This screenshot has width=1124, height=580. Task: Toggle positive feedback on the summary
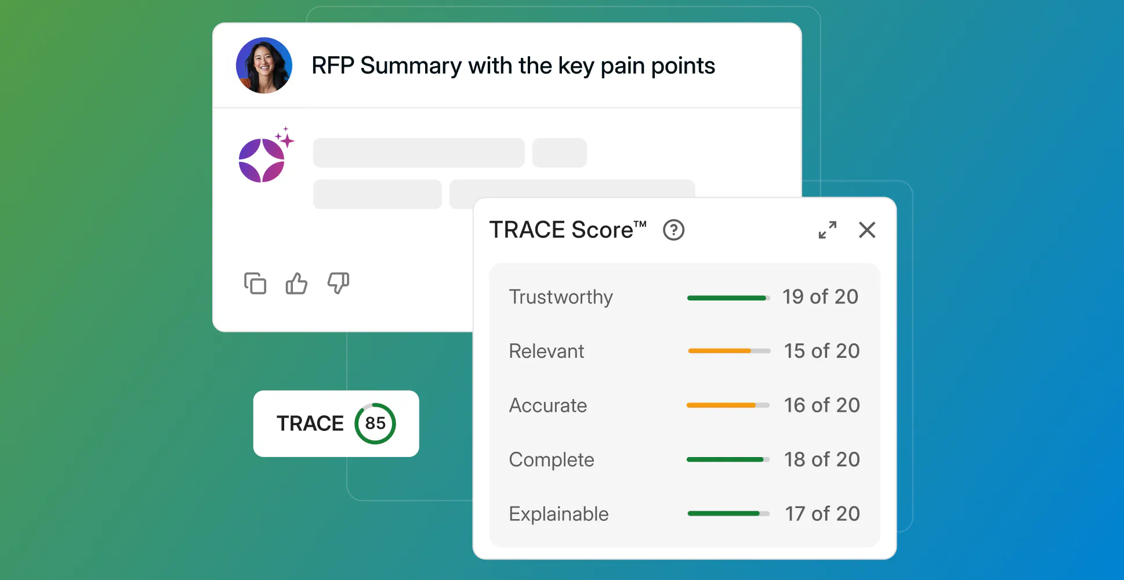296,284
